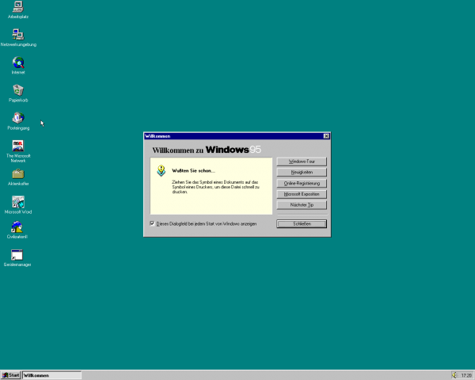Click the taskbar clock showing 17:20

click(466, 375)
